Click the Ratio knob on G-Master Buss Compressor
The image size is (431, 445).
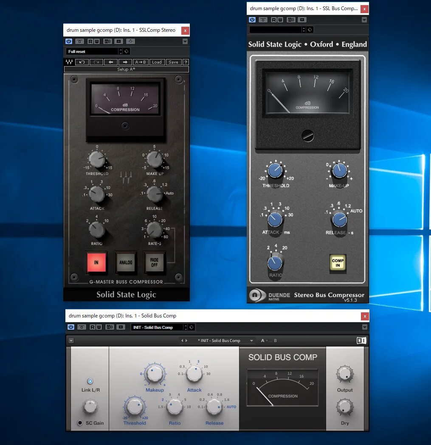97,229
